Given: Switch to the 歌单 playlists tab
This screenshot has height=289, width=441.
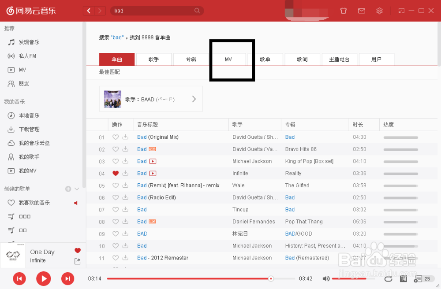Looking at the screenshot, I should pyautogui.click(x=265, y=59).
